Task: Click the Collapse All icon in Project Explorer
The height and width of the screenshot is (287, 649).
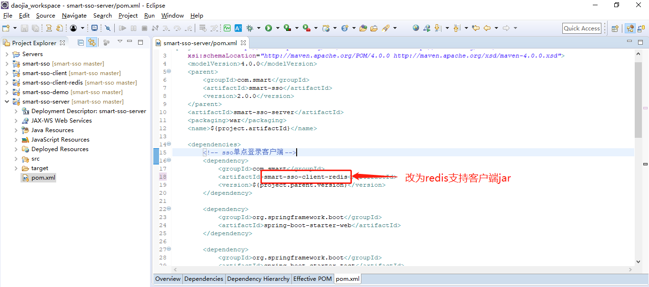Action: (80, 42)
